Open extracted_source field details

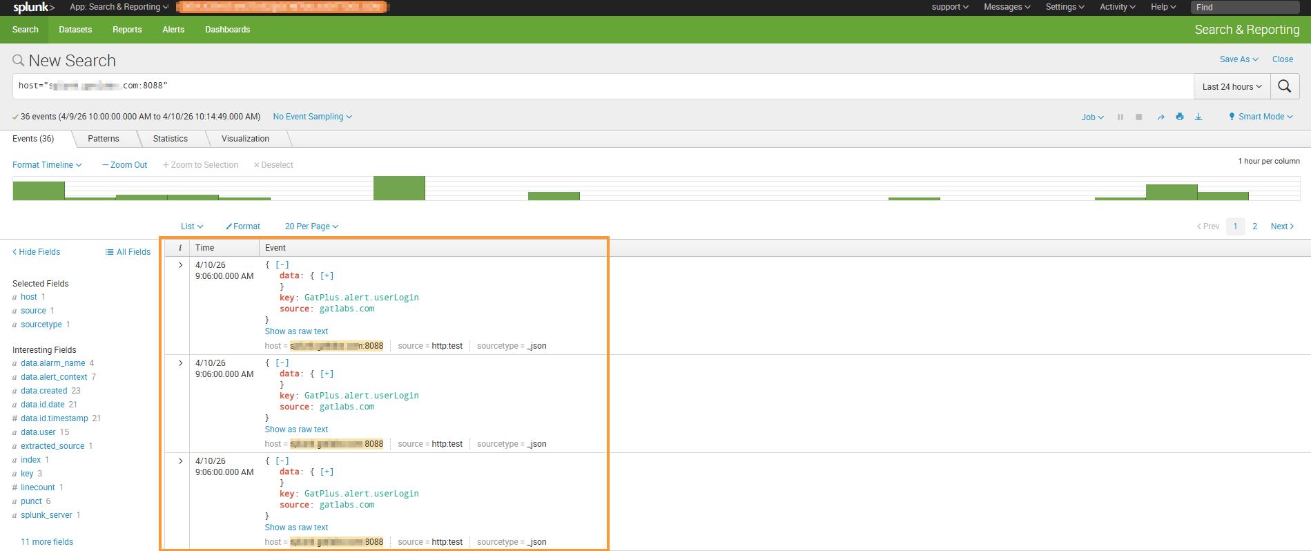(52, 446)
